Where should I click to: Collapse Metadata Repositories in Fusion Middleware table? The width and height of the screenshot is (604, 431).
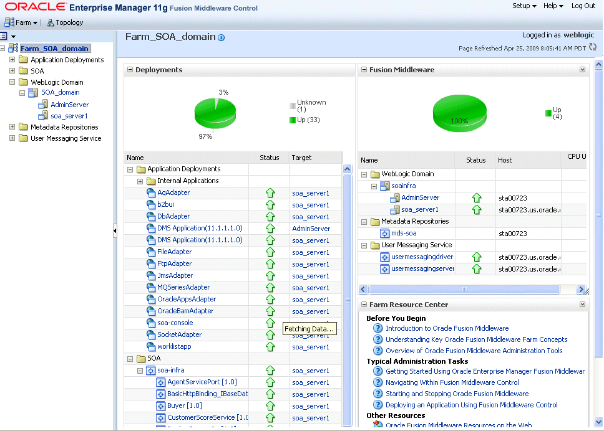[x=364, y=222]
